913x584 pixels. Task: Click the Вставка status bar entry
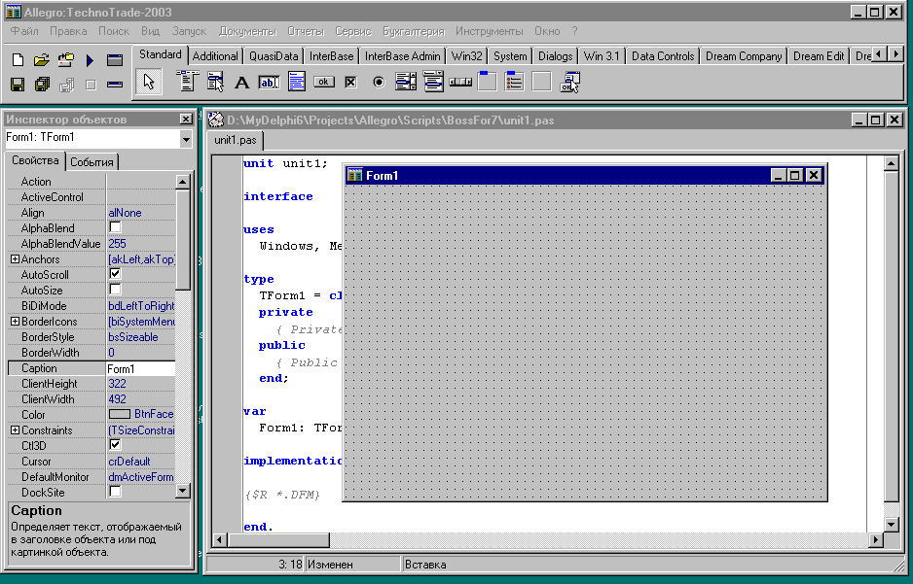(x=425, y=565)
